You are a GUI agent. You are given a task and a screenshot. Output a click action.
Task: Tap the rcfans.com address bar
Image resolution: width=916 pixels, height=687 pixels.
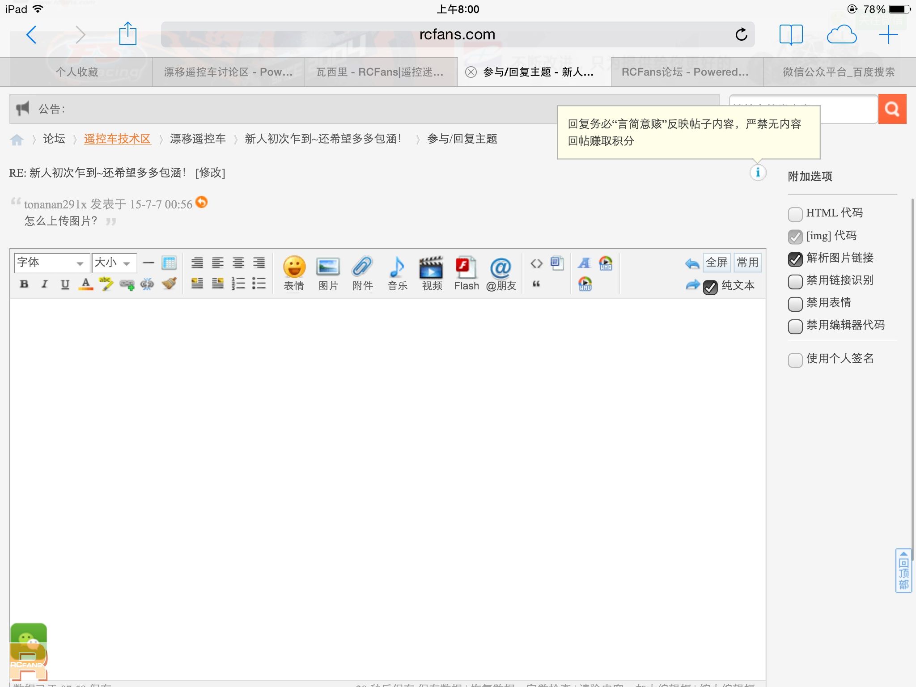tap(458, 34)
